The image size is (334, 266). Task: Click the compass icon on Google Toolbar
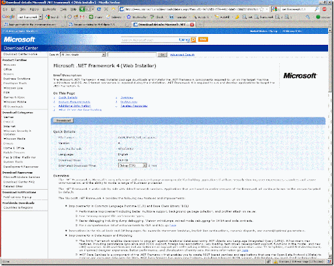(70, 17)
